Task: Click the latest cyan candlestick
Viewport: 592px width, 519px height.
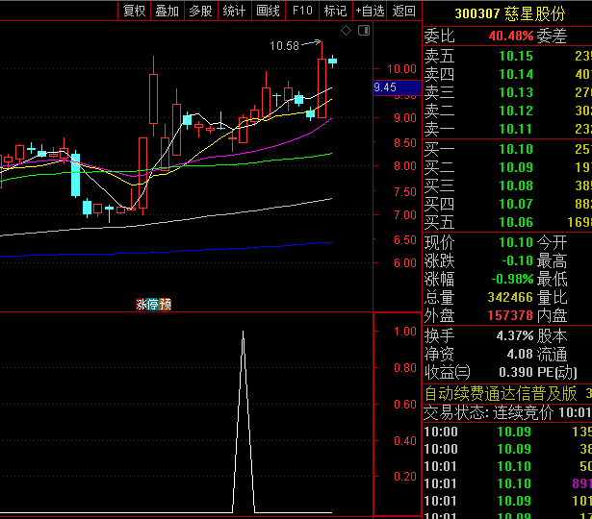Action: (x=332, y=62)
